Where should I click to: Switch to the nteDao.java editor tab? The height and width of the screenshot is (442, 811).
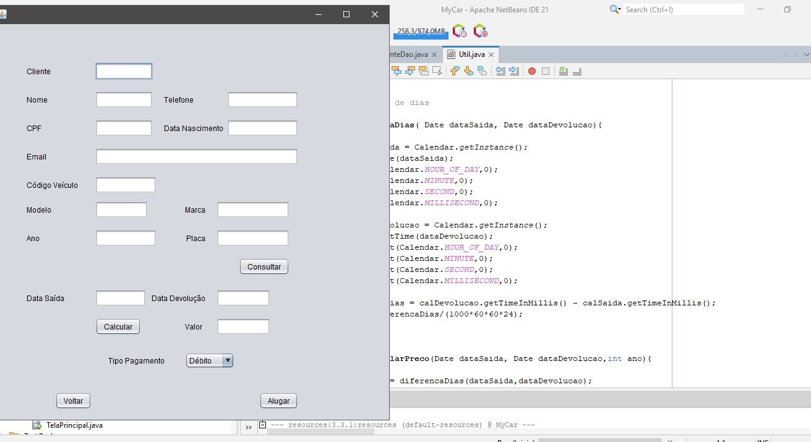coord(410,54)
